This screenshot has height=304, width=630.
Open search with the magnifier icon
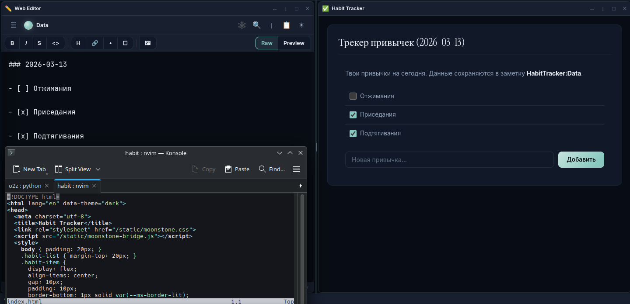[x=256, y=25]
